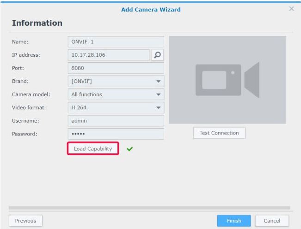Open the Video format dropdown showing H.264
Viewport: 301px width, 229px height.
coord(116,108)
